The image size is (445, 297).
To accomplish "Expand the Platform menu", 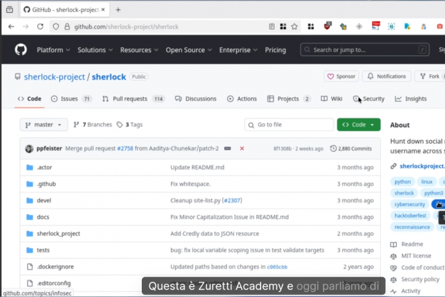I will 53,50.
